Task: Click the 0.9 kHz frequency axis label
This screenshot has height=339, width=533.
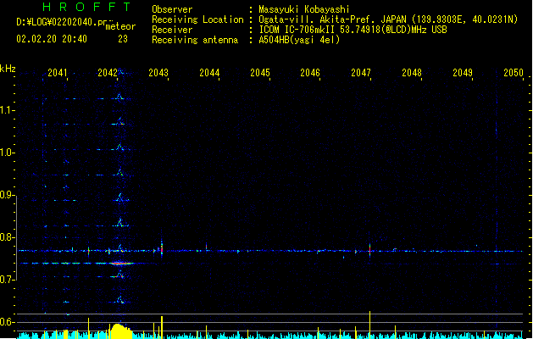Action: pyautogui.click(x=7, y=195)
